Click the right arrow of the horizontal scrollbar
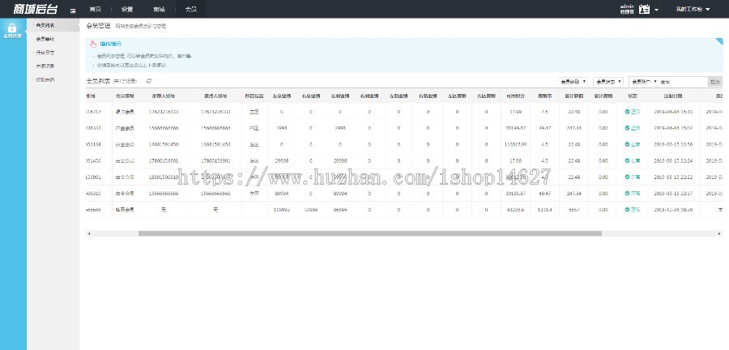This screenshot has height=350, width=729. [x=720, y=233]
